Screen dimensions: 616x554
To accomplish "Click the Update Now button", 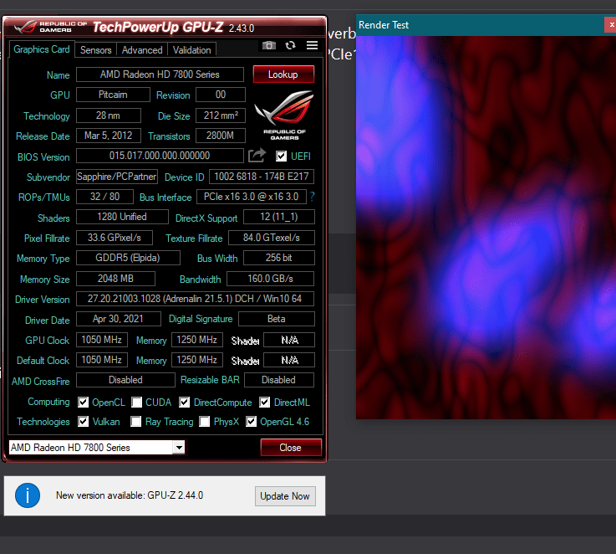I will click(285, 496).
